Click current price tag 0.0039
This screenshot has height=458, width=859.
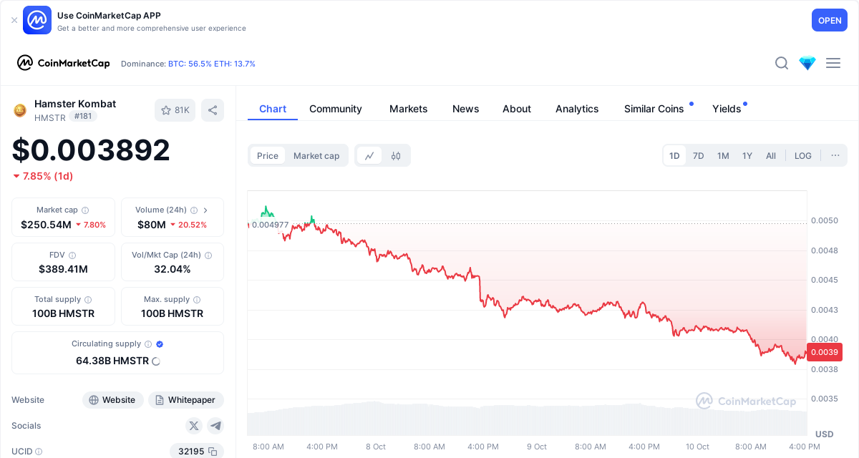pos(825,351)
